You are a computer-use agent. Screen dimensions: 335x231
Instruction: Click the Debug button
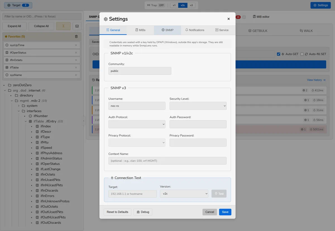pyautogui.click(x=143, y=212)
